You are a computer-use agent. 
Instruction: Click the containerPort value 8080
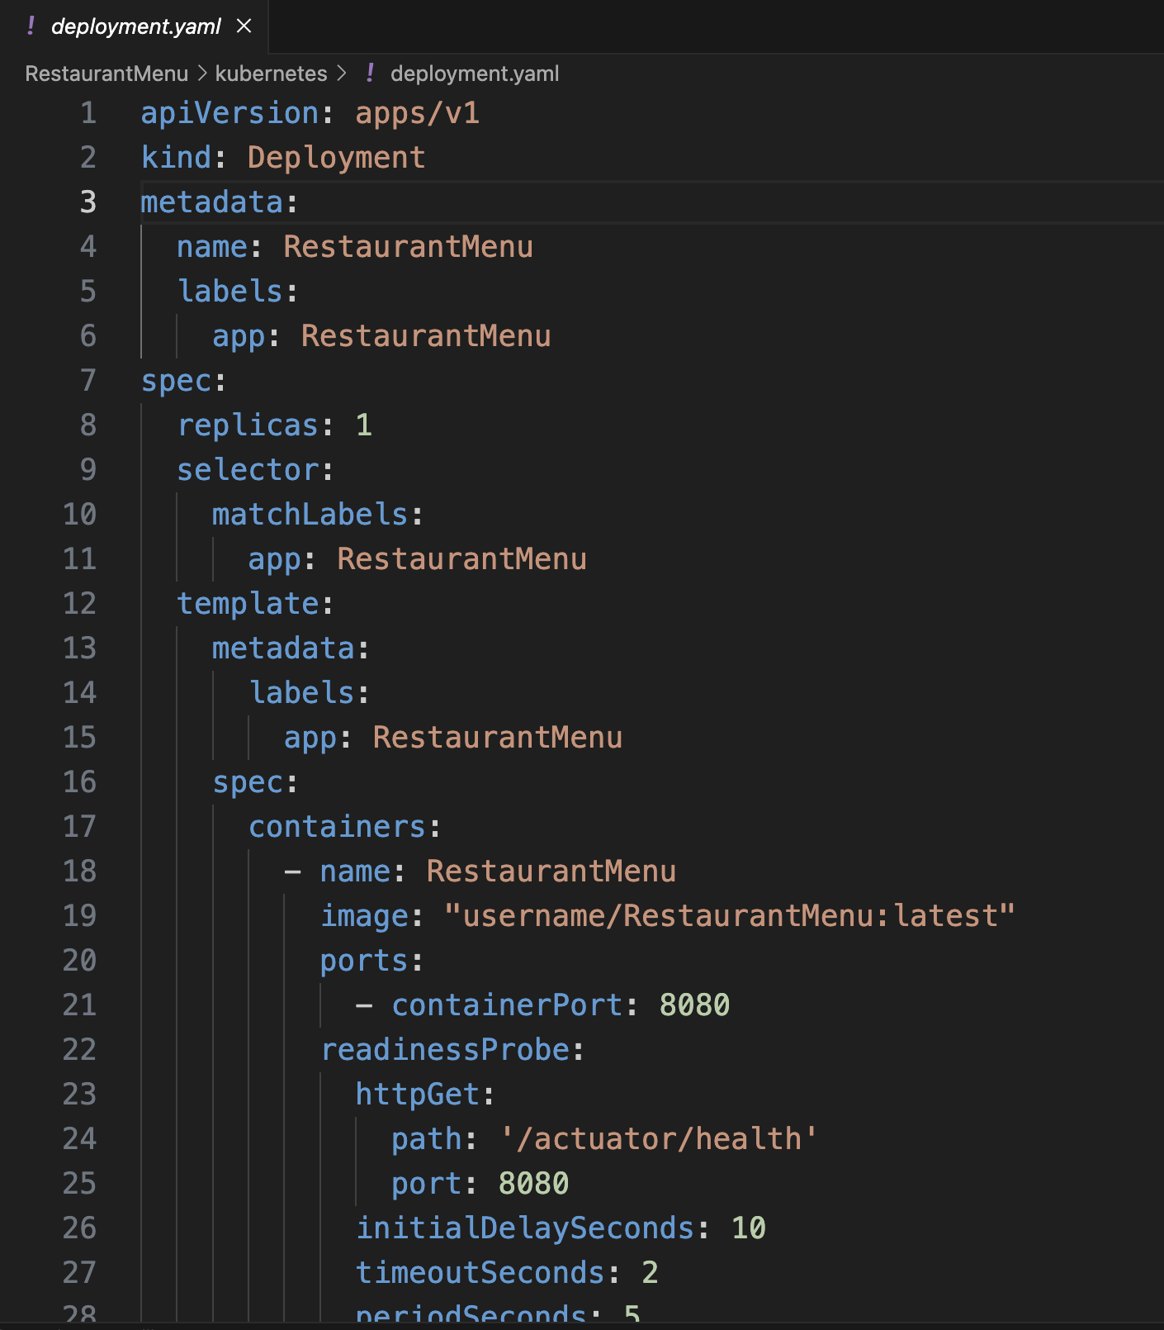tap(694, 1005)
